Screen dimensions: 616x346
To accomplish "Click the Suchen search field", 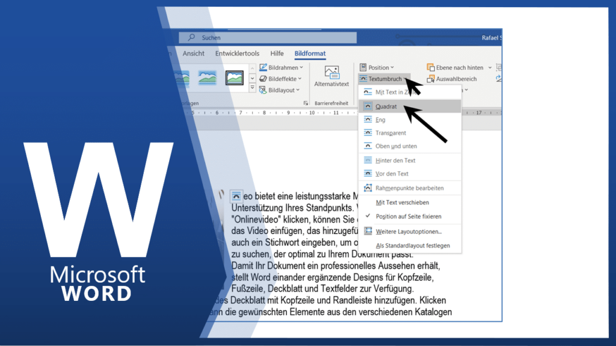I will (268, 38).
